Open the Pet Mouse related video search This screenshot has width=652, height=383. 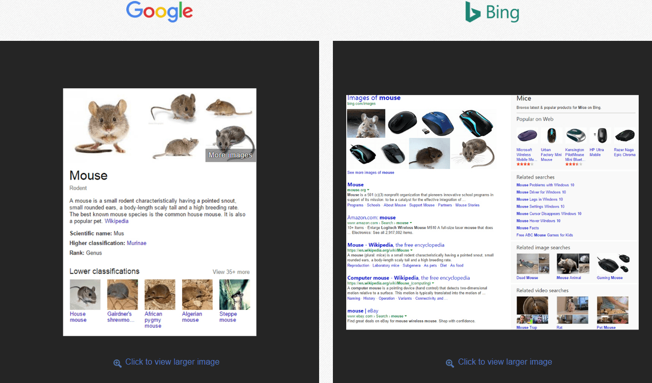[613, 313]
